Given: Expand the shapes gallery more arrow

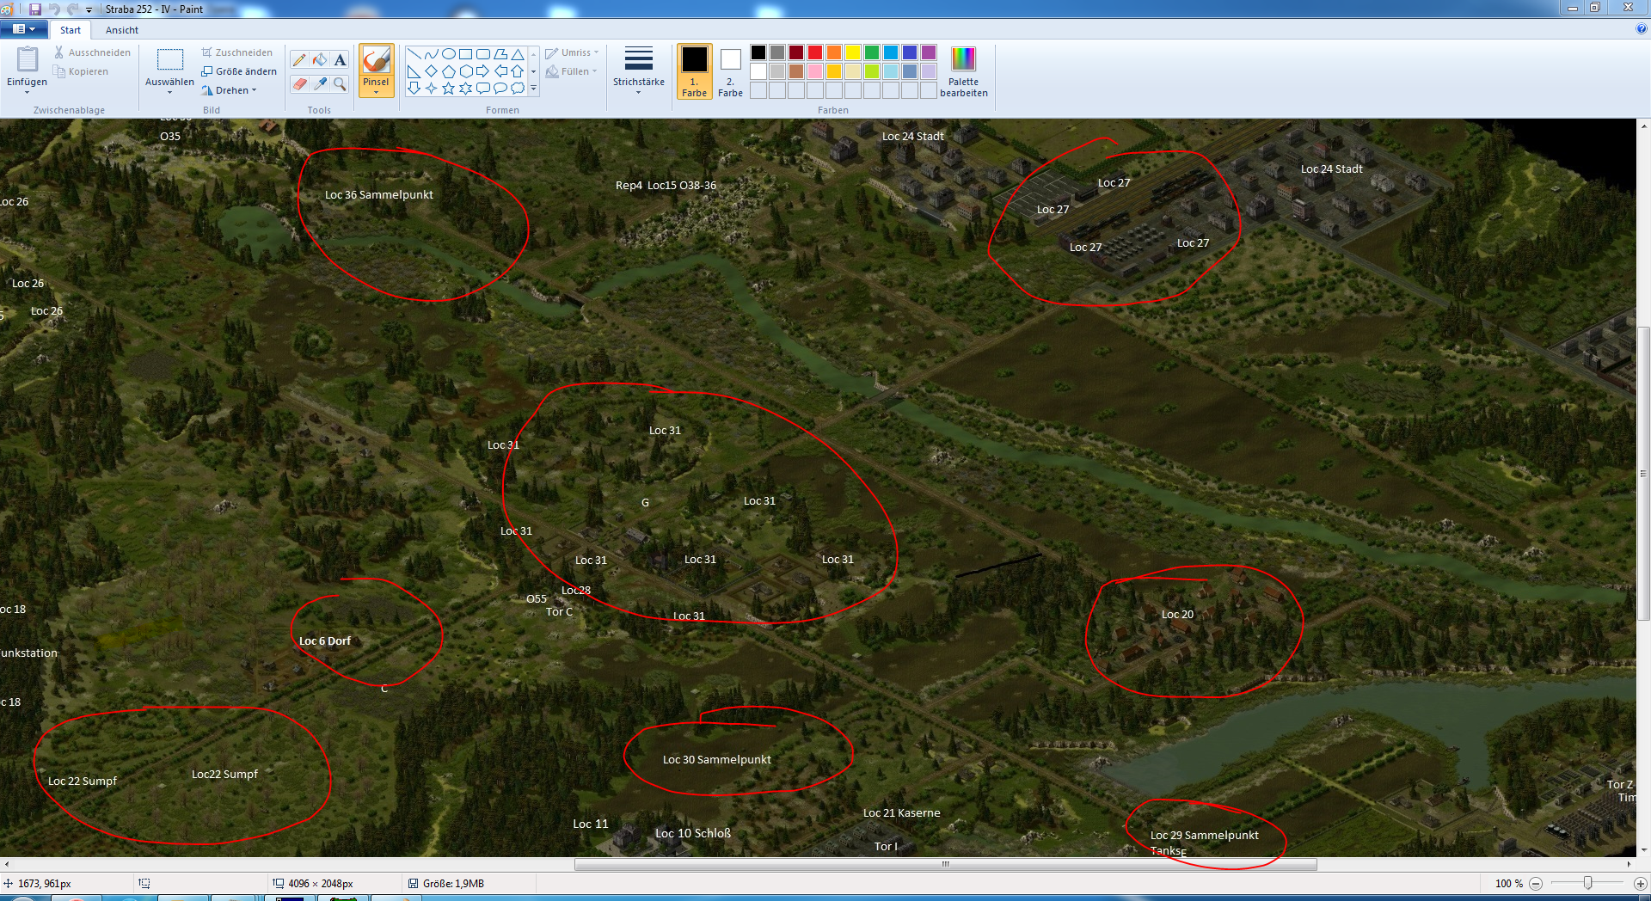Looking at the screenshot, I should pos(533,88).
